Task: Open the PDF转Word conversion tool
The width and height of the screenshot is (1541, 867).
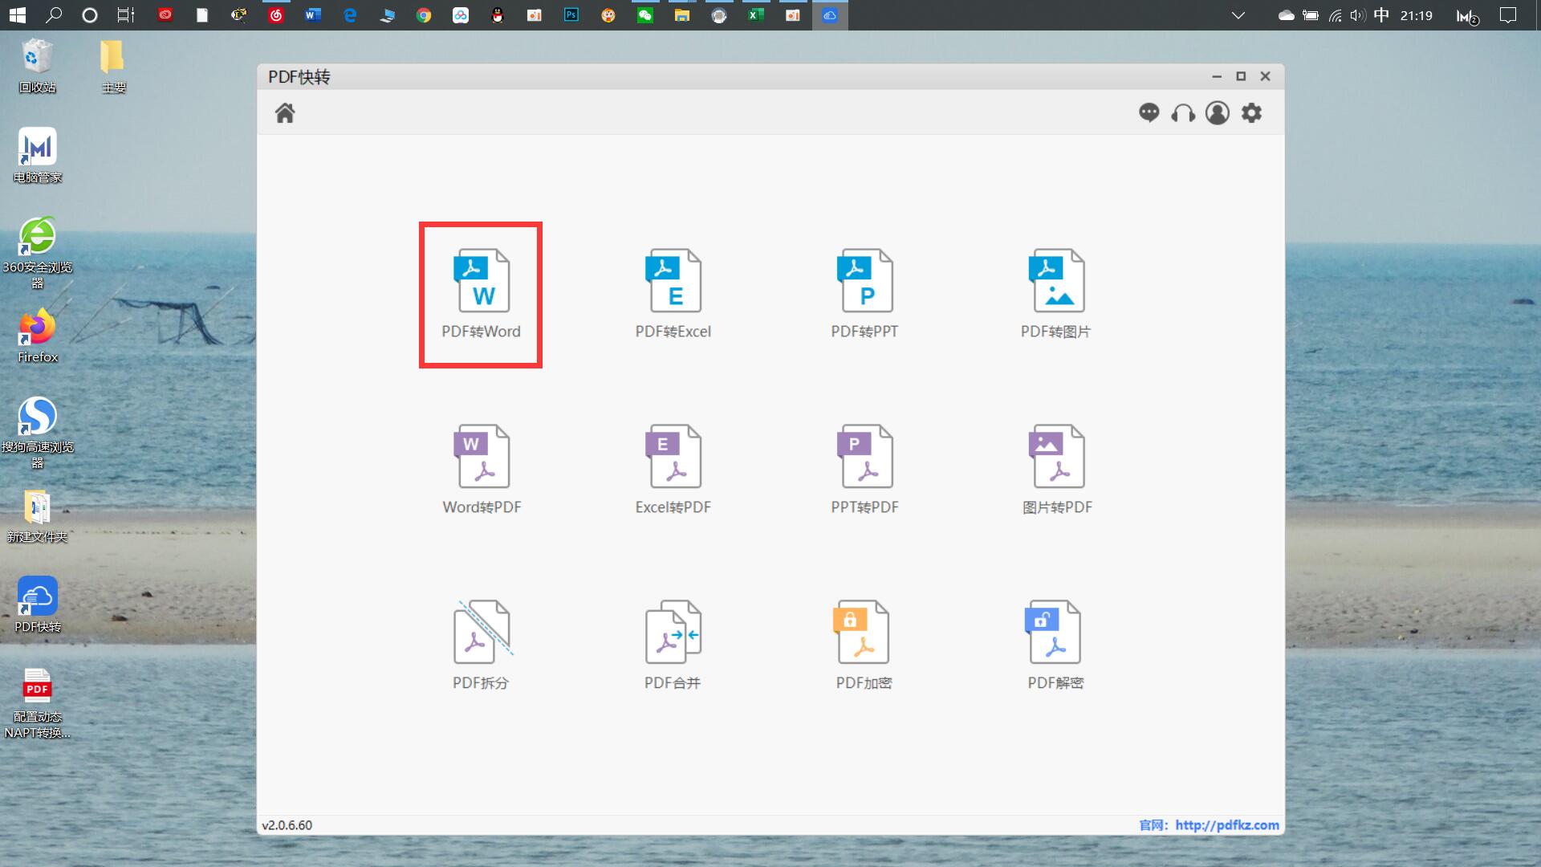Action: pos(481,294)
